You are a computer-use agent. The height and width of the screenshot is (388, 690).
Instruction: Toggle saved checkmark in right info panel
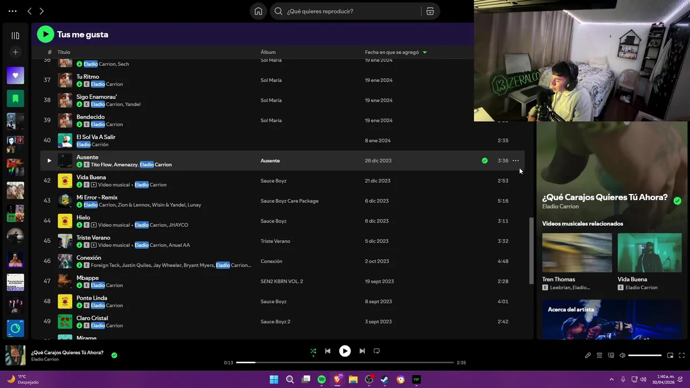click(x=677, y=200)
